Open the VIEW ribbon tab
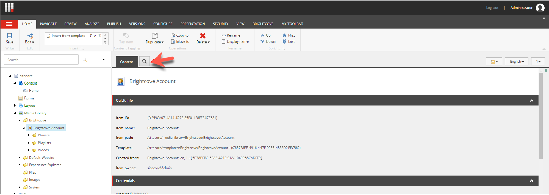 (x=240, y=24)
